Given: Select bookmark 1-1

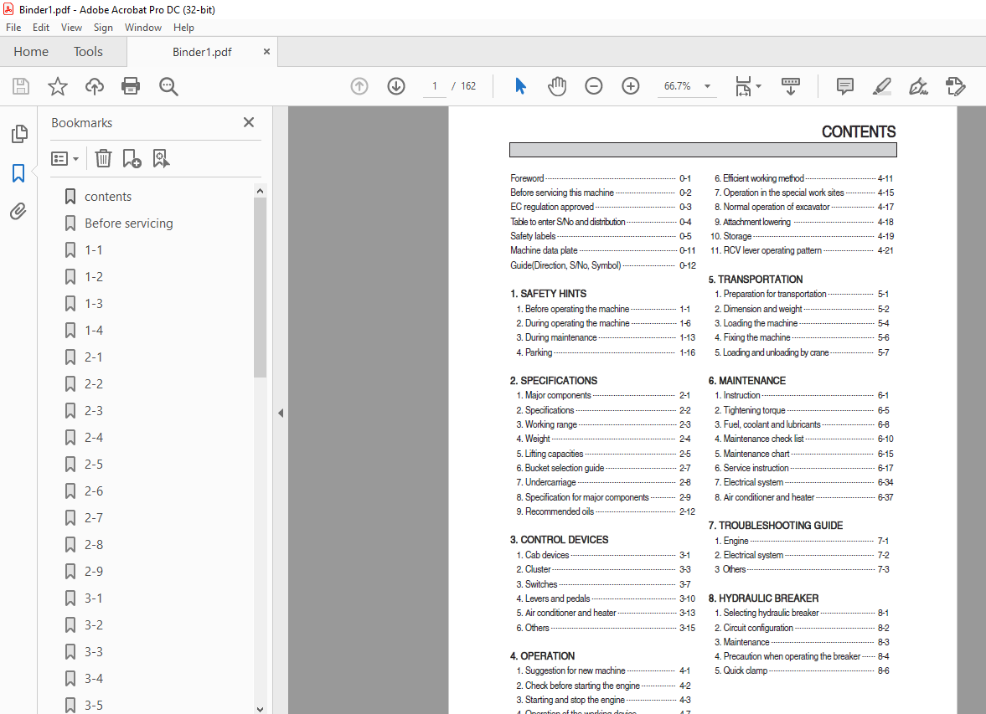Looking at the screenshot, I should (94, 250).
